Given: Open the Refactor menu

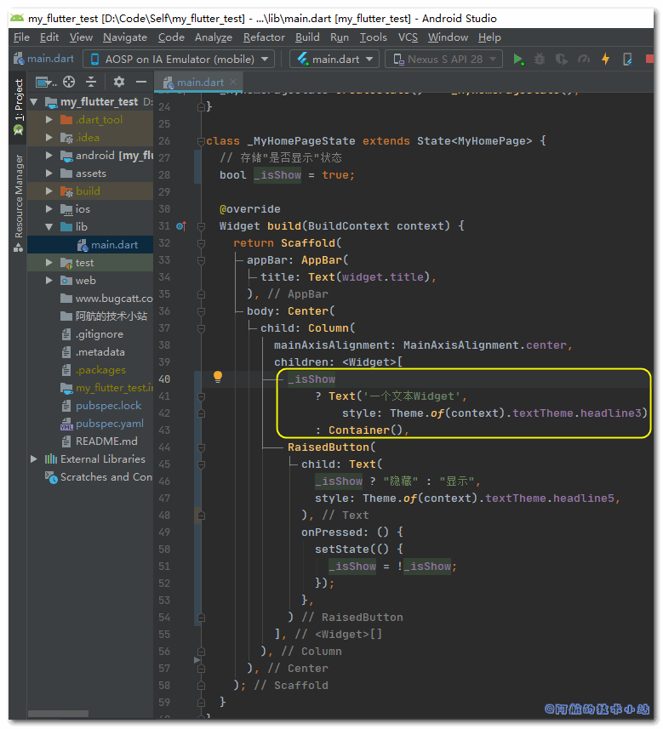Looking at the screenshot, I should pos(264,37).
